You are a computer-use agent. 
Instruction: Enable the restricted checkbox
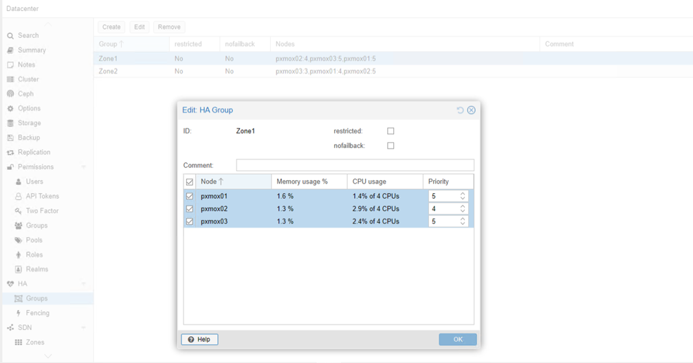390,131
